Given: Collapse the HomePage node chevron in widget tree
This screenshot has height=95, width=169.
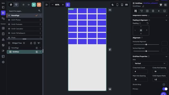Looking at the screenshot, I should 40,48.
